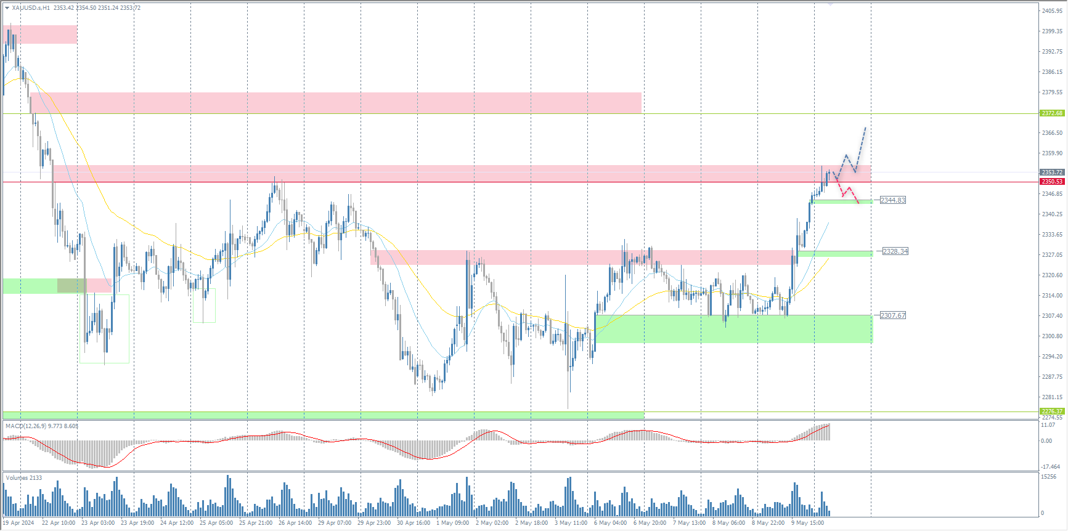Screen dimensions: 1068x531
Task: Click the 6 May 04:00 time label
Action: click(x=611, y=523)
